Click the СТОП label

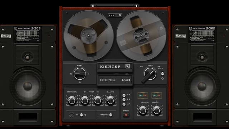(x=150, y=65)
